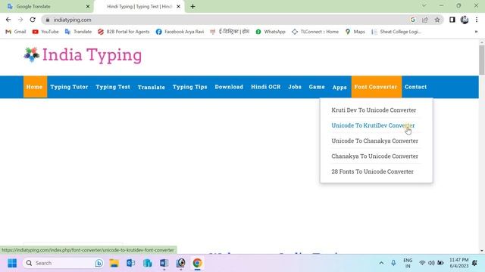Image resolution: width=485 pixels, height=272 pixels.
Task: Open the Hindi OCR menu item
Action: [266, 87]
